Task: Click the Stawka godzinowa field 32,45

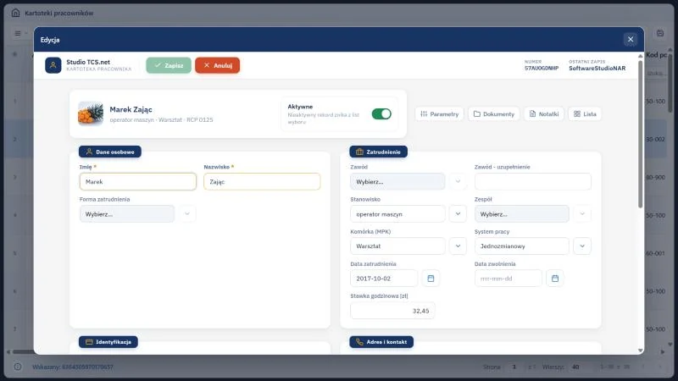Action: coord(392,311)
